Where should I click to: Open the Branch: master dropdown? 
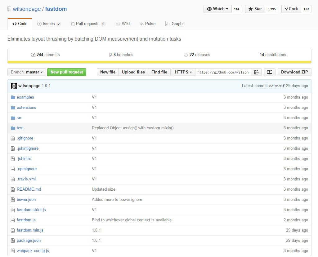click(x=27, y=72)
